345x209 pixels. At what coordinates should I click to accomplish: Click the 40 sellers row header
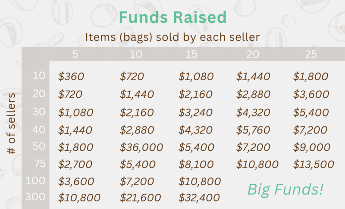(39, 128)
